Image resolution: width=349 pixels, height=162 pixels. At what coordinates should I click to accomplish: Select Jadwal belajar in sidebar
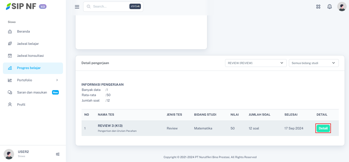[28, 44]
